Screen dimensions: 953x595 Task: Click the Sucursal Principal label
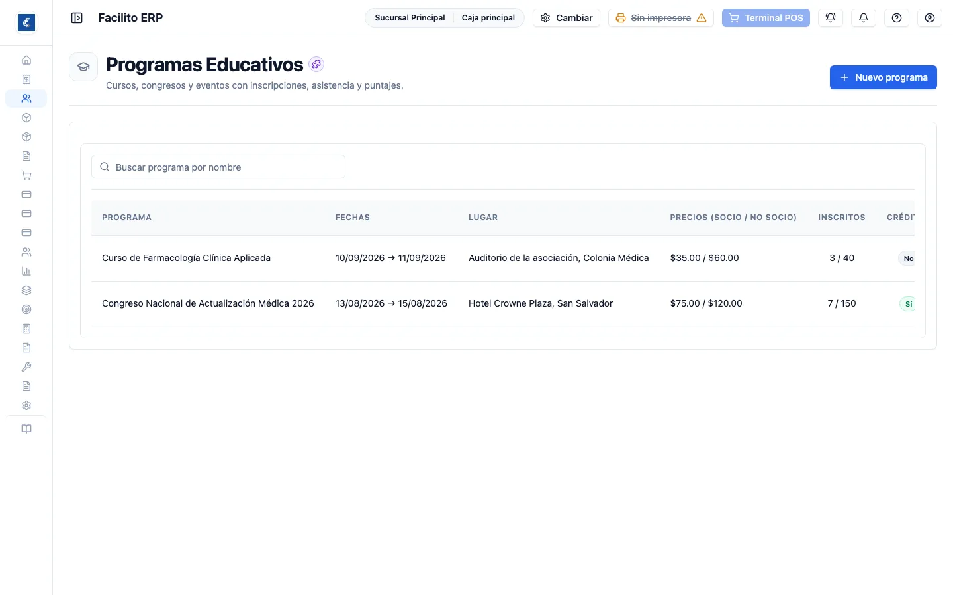click(410, 18)
